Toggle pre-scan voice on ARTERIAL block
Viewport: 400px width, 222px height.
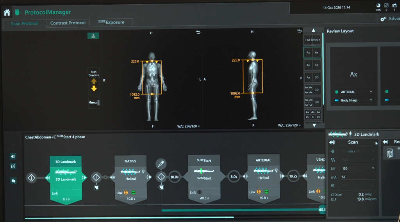[245, 176]
